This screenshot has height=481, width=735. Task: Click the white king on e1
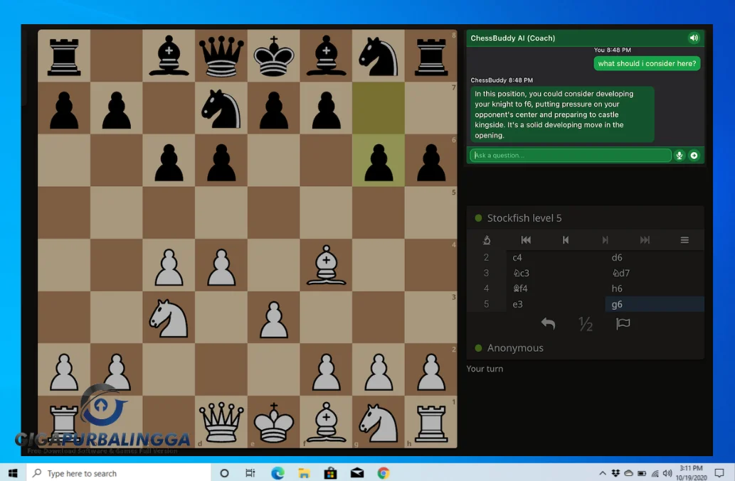274,422
